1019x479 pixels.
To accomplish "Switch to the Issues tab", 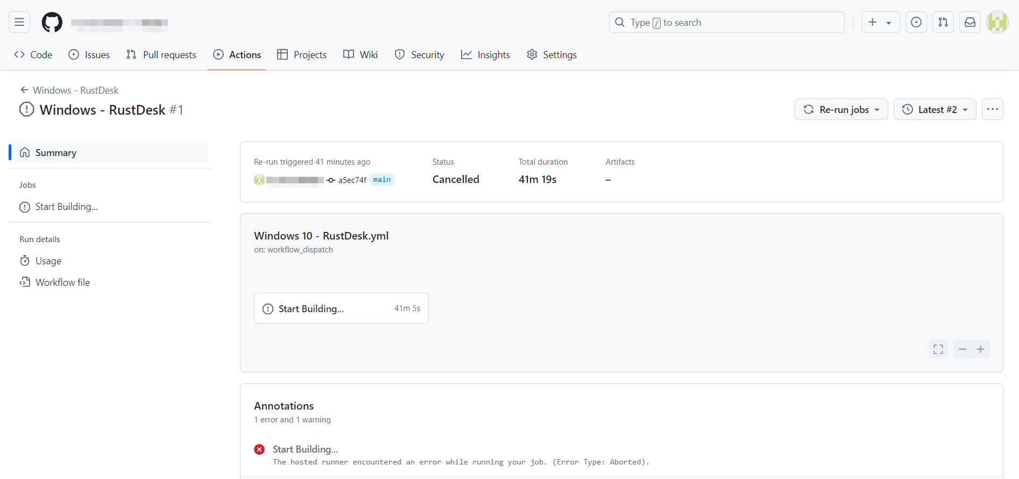I will click(89, 54).
